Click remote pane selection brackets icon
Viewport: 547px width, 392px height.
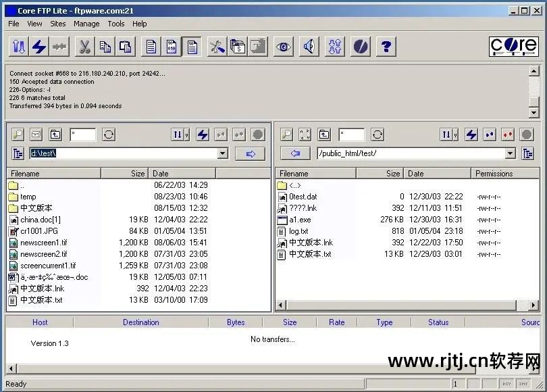pos(305,134)
